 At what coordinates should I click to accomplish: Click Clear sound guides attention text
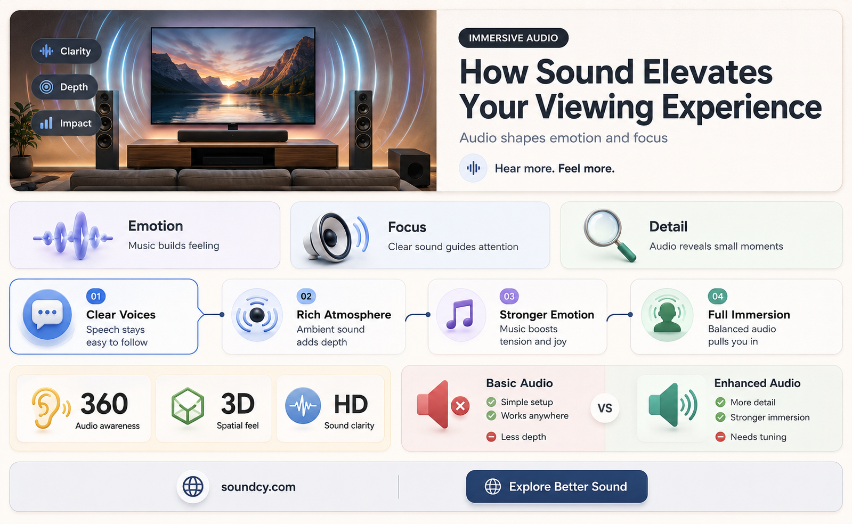tap(453, 247)
